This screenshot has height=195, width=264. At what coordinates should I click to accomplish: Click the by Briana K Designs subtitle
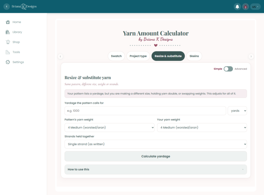pyautogui.click(x=156, y=39)
